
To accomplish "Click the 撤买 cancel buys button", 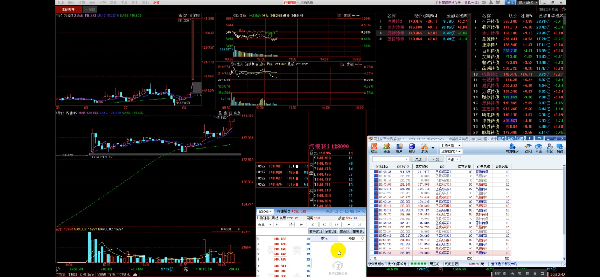I will point(345,231).
